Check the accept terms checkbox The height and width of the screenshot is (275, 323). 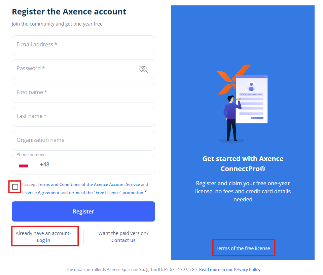[x=15, y=187]
